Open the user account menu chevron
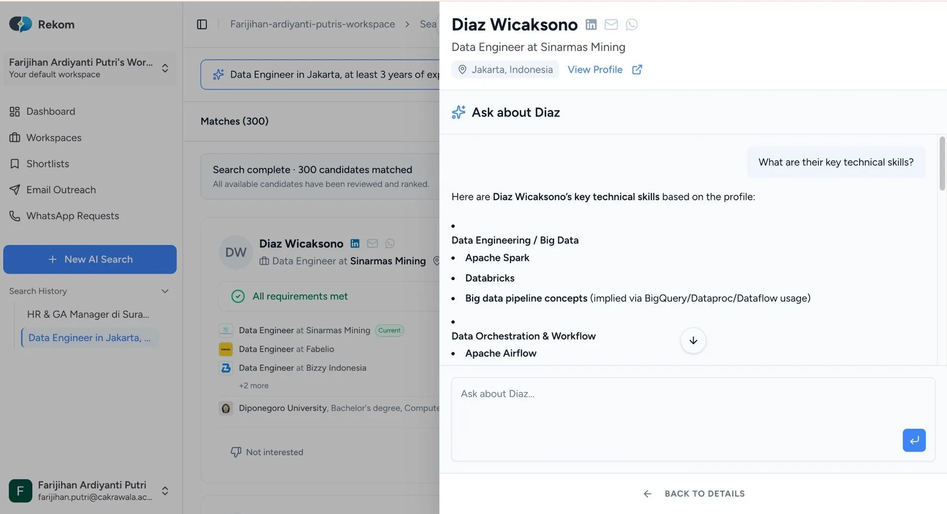This screenshot has height=514, width=947. click(165, 491)
